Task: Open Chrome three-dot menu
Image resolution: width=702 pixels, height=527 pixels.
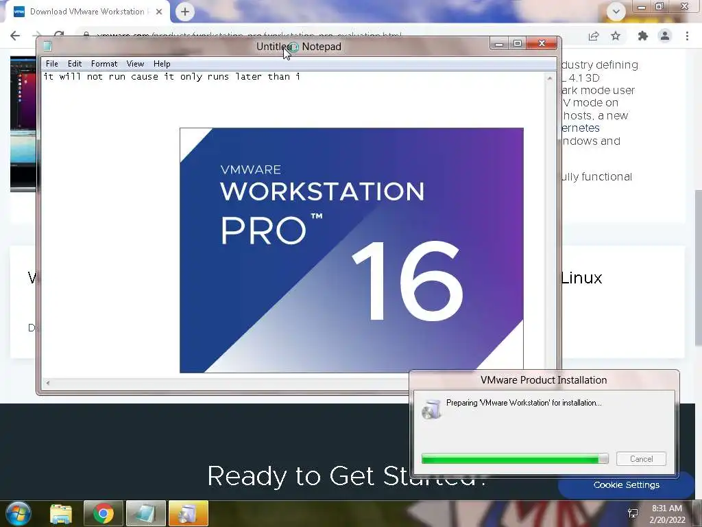Action: [687, 36]
